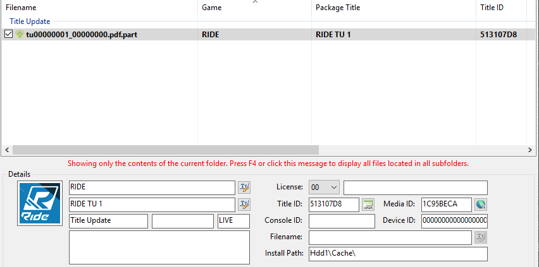Click the red message to show all subfolder files
539x267 pixels.
coord(268,163)
